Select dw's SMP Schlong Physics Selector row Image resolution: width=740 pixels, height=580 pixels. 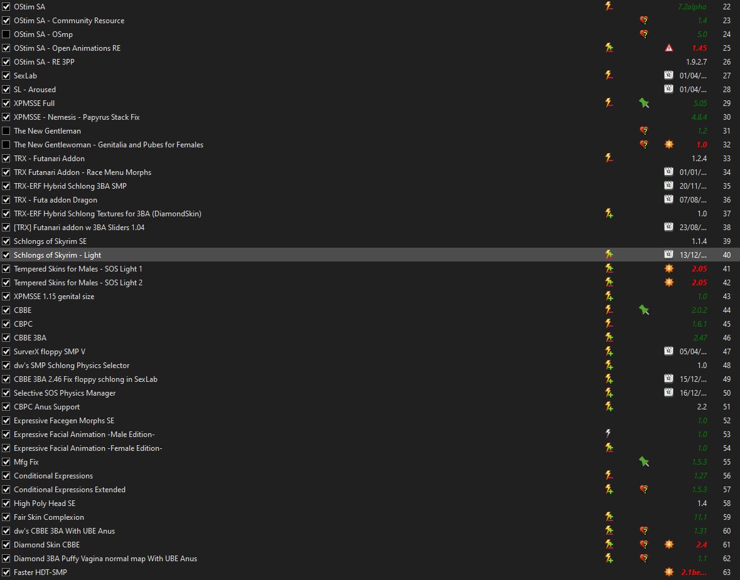[72, 366]
